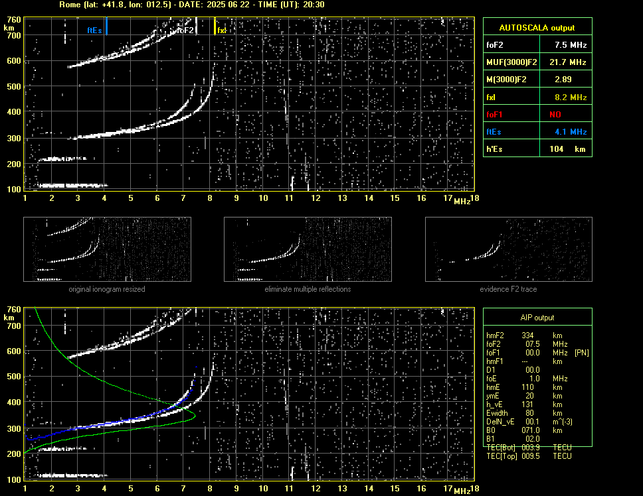Click the hmF2 value '334' in AIP output
This screenshot has width=643, height=496.
[527, 336]
